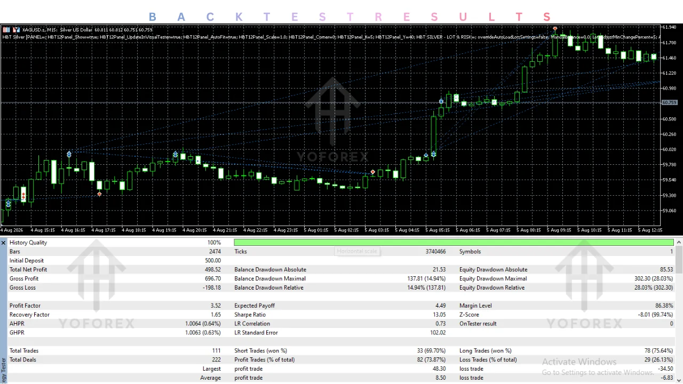
Task: Select the GHPR row label
Action: tap(17, 333)
